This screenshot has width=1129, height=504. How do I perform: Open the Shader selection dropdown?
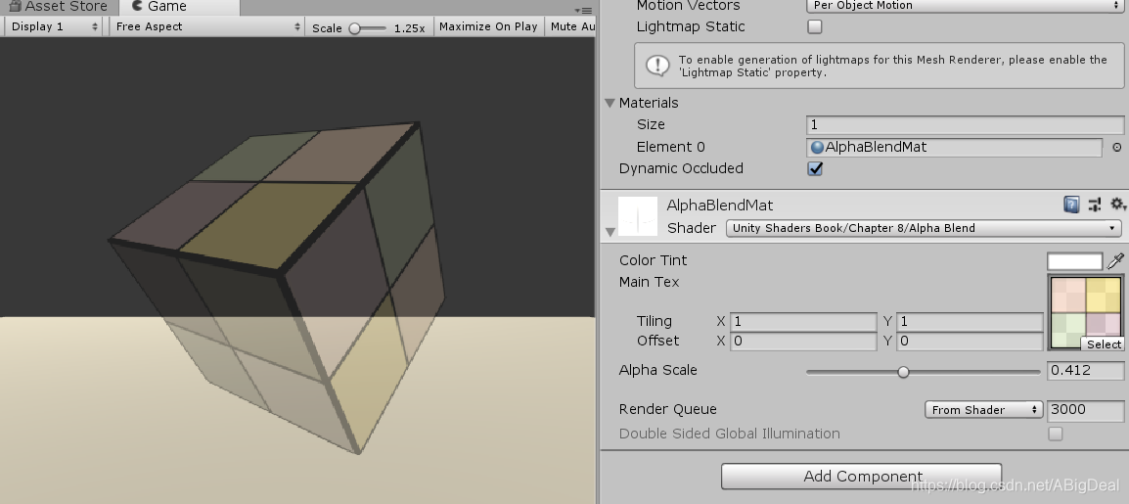(924, 228)
